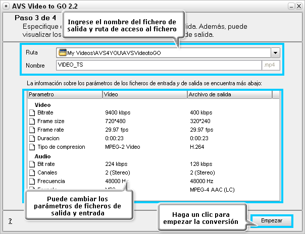Click the input value 9400 kbps
Viewport: 305px width, 234px height.
(118, 112)
